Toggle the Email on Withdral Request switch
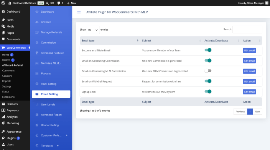This screenshot has width=270, height=150. [208, 81]
